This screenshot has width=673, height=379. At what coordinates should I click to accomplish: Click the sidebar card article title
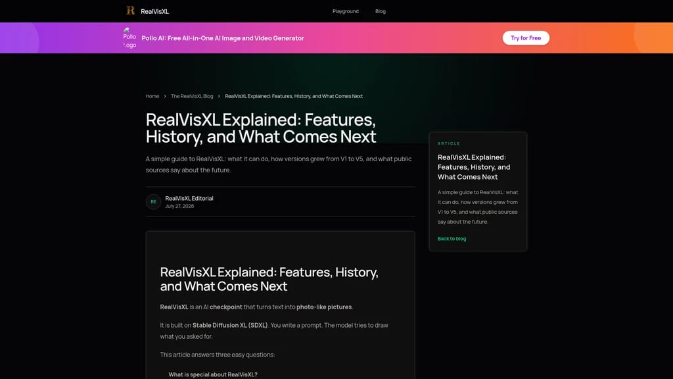point(474,167)
